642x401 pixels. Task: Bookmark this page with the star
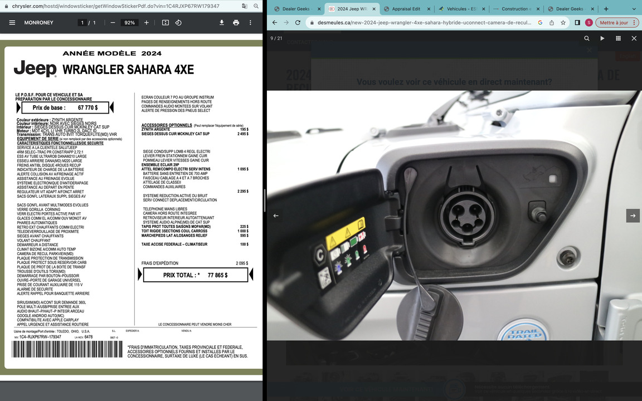(563, 22)
